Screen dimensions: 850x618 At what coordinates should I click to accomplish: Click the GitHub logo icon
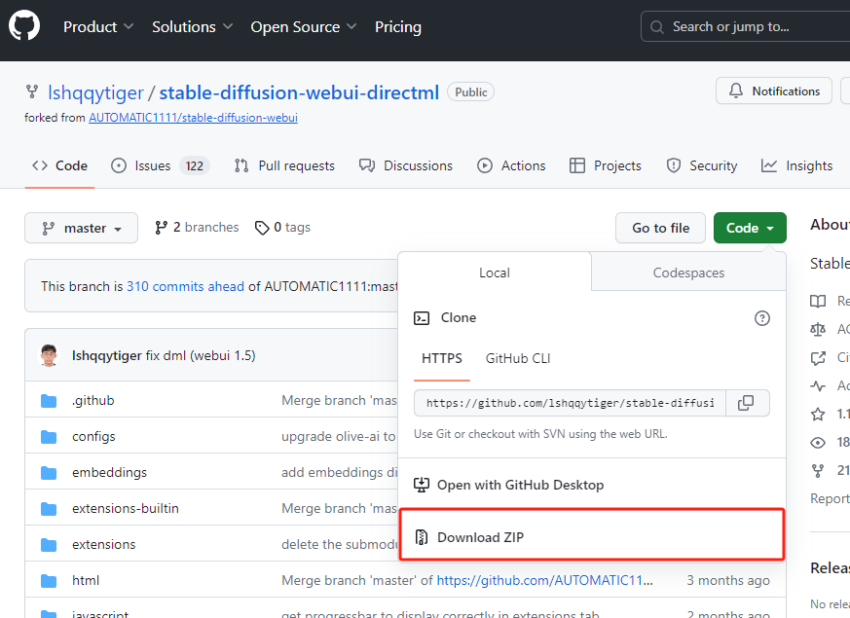[x=24, y=26]
